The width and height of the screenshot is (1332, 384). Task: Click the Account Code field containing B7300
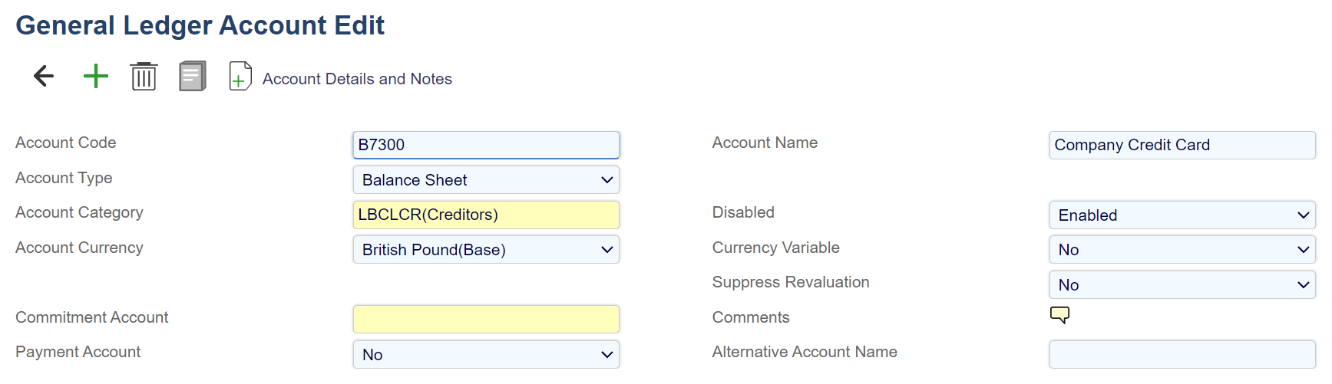pyautogui.click(x=486, y=145)
